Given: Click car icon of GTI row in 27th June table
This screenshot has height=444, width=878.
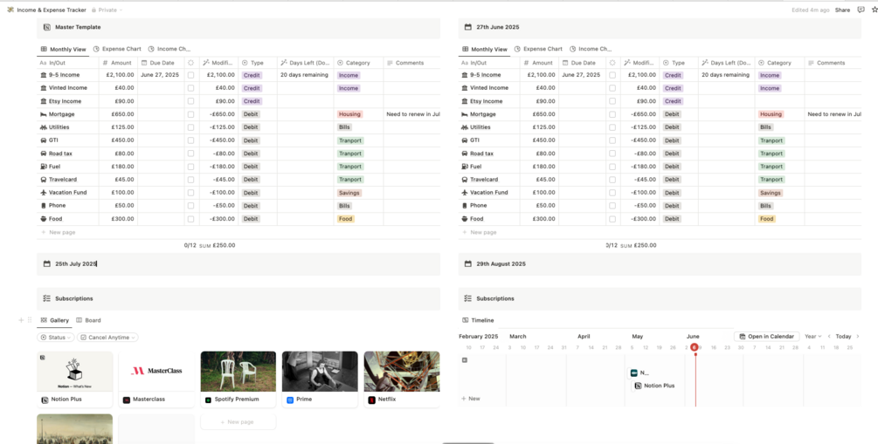Looking at the screenshot, I should (x=465, y=140).
